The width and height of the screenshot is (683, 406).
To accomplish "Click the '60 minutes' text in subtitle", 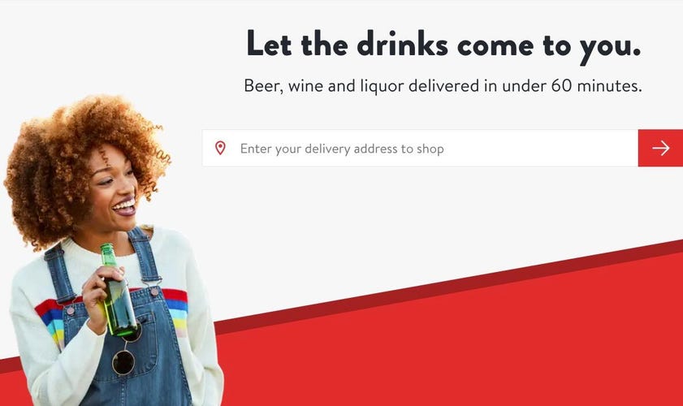I will pyautogui.click(x=596, y=85).
